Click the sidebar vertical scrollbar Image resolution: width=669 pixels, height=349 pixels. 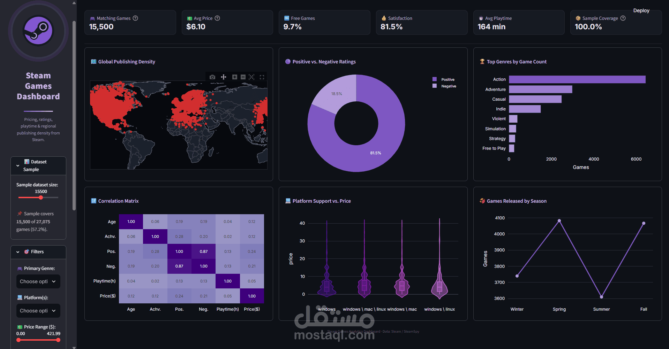pyautogui.click(x=74, y=115)
